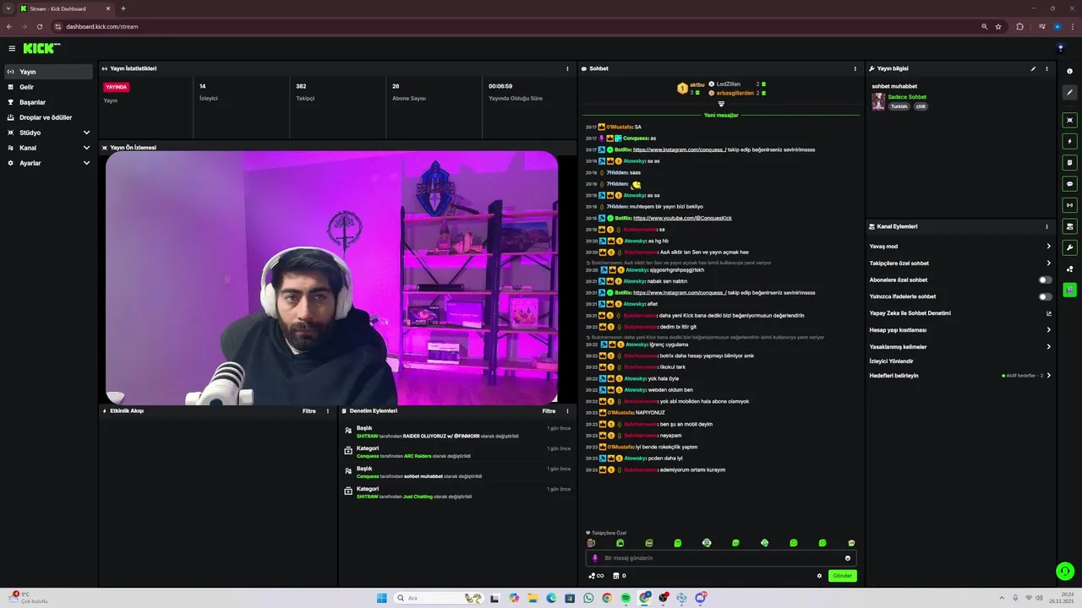1082x608 pixels.
Task: Click İzleyici Yönlendir option
Action: pos(892,361)
